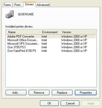
Task: Click the QUIENSABE server name label
Action: (x=26, y=14)
